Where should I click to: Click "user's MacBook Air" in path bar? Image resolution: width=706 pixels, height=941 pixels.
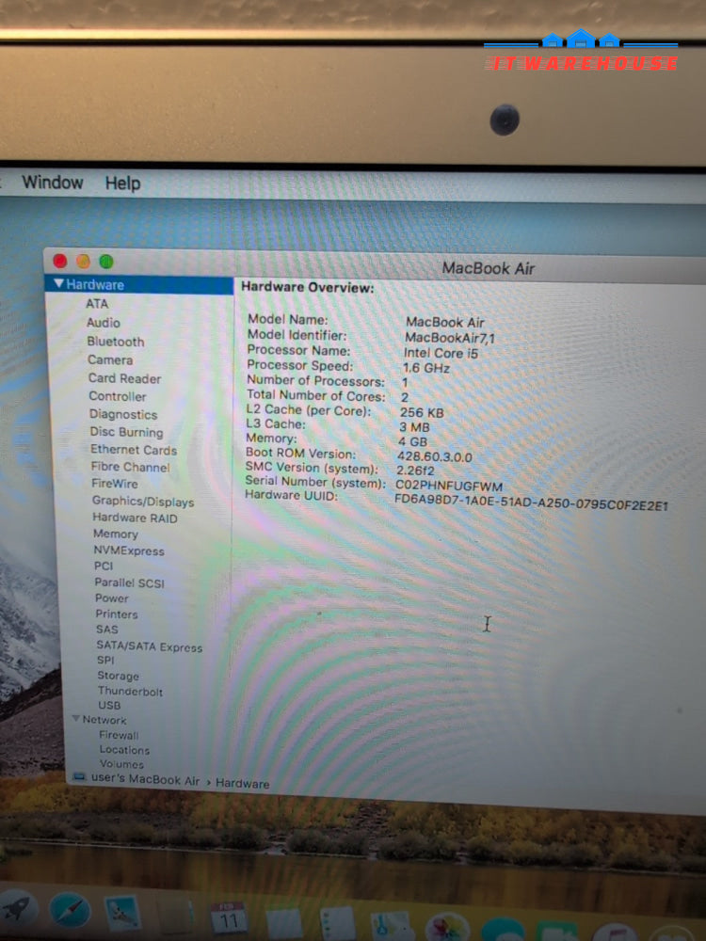coord(145,779)
